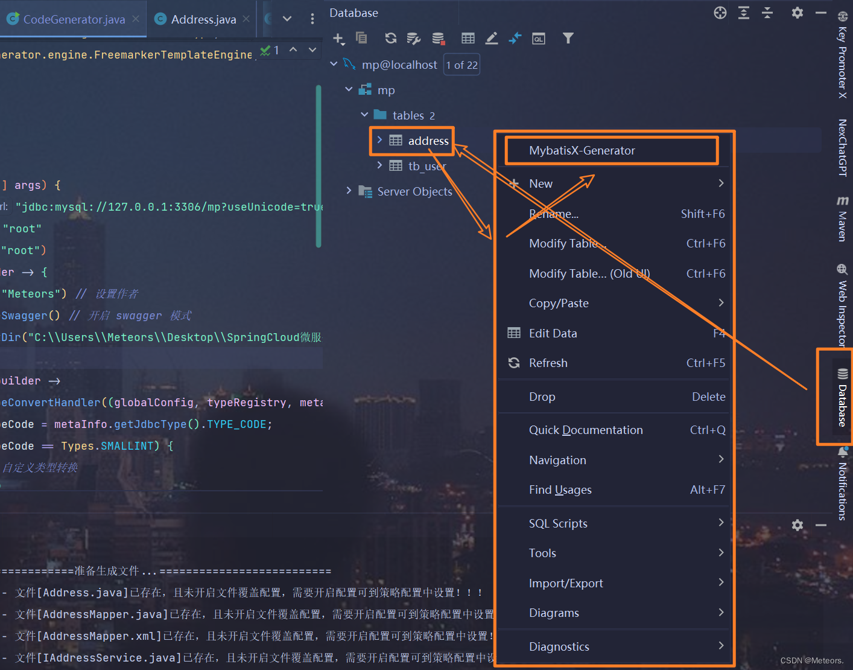Open the query console QL icon
Screen dimensions: 853x670
539,39
